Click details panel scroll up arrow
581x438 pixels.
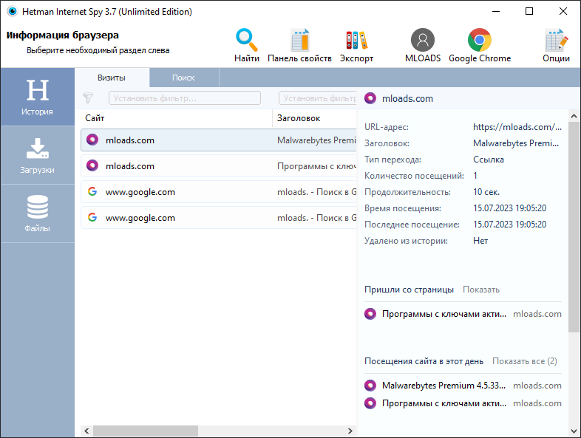point(574,116)
